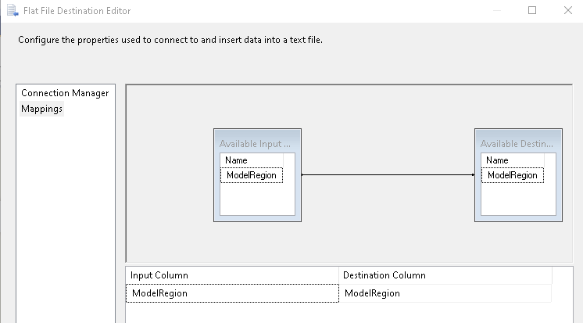Click the Input Column grid header
The image size is (583, 323).
[232, 275]
